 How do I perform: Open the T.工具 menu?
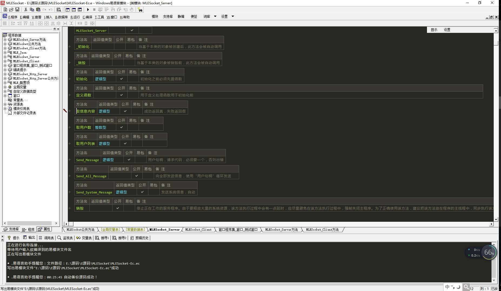(99, 17)
